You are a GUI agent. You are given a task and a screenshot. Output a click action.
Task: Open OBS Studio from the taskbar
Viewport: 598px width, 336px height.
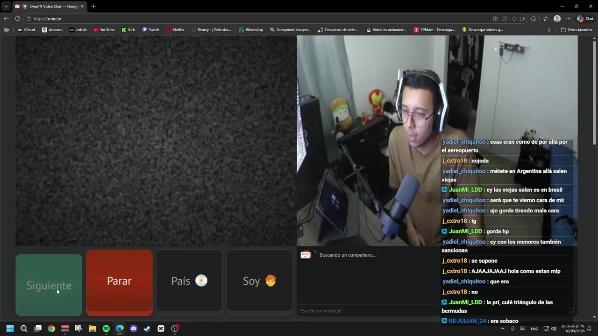pyautogui.click(x=175, y=329)
